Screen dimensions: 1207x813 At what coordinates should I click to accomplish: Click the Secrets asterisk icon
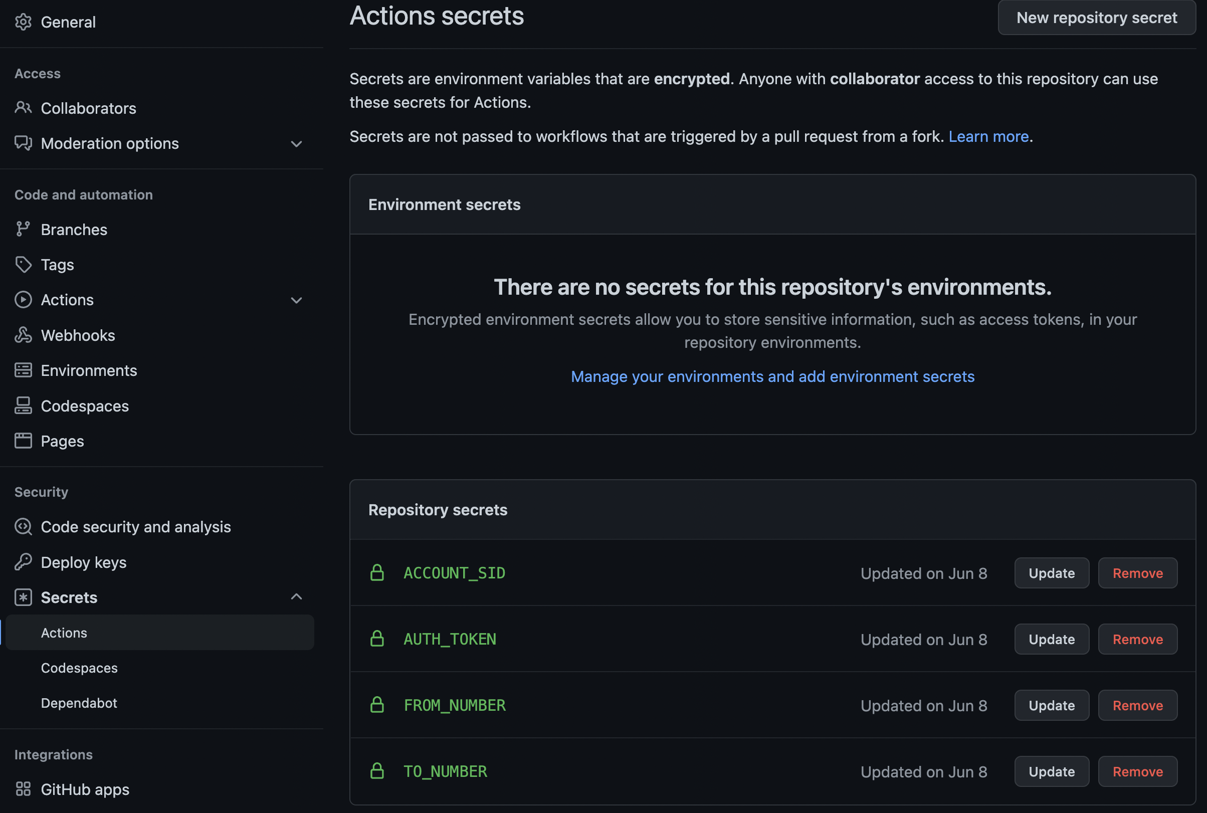coord(23,597)
